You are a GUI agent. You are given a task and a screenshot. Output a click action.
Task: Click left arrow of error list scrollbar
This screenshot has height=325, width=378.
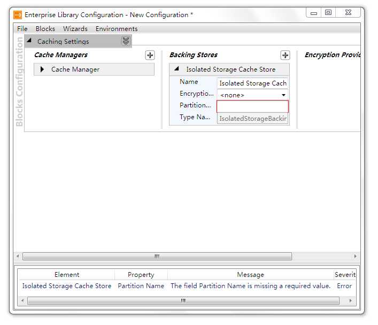point(22,300)
